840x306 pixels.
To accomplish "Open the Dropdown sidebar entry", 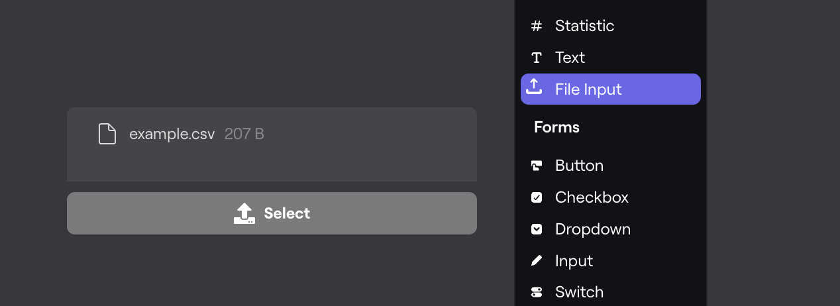I will click(x=592, y=229).
